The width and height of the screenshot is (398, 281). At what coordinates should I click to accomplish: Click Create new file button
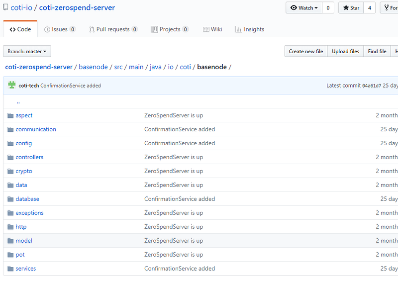pyautogui.click(x=306, y=51)
